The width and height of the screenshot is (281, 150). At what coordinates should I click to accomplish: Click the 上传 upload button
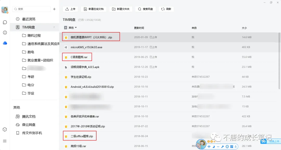70,9
